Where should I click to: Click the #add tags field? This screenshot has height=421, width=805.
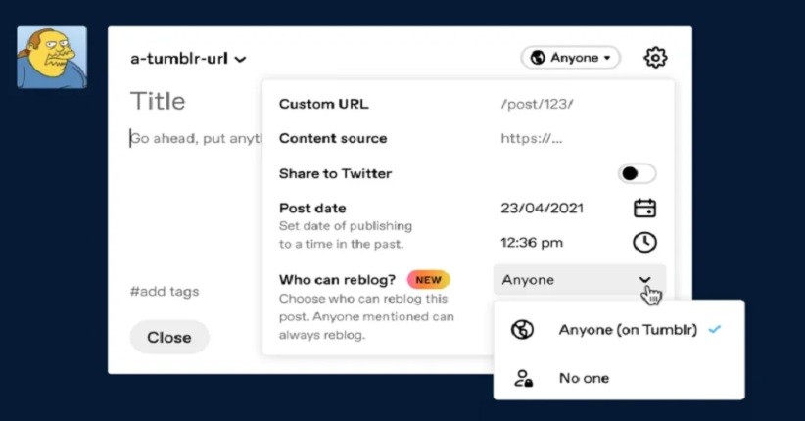pyautogui.click(x=165, y=291)
